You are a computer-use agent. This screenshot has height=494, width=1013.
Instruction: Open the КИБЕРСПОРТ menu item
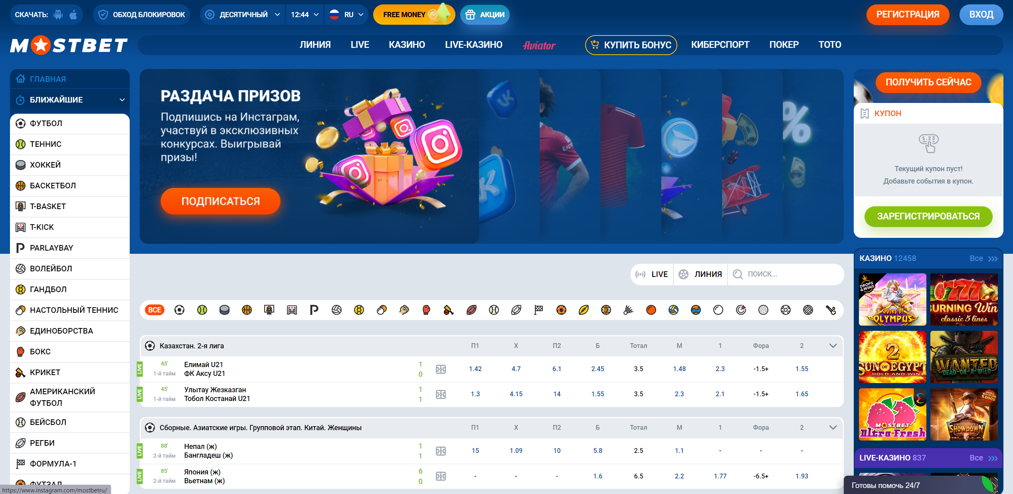(720, 45)
